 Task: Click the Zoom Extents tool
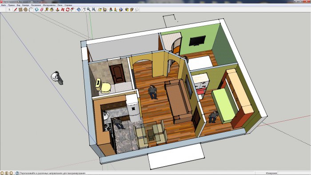click(x=94, y=9)
